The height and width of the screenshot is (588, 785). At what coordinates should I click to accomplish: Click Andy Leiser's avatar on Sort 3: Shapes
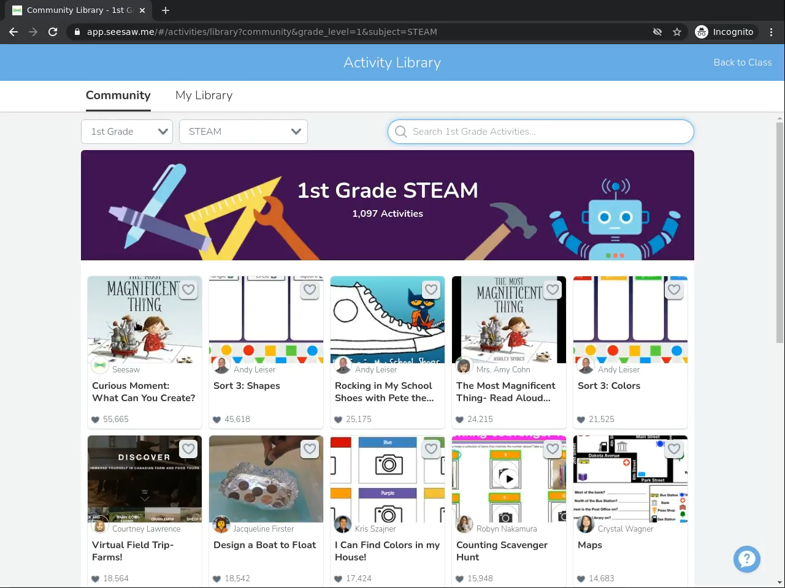(x=221, y=365)
